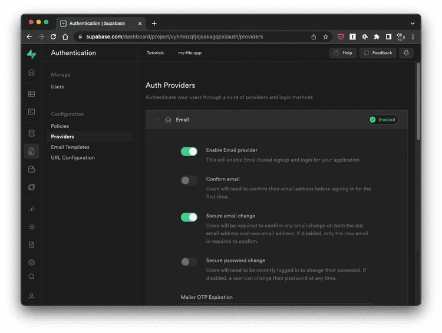Open the Table Editor sidebar icon

32,94
